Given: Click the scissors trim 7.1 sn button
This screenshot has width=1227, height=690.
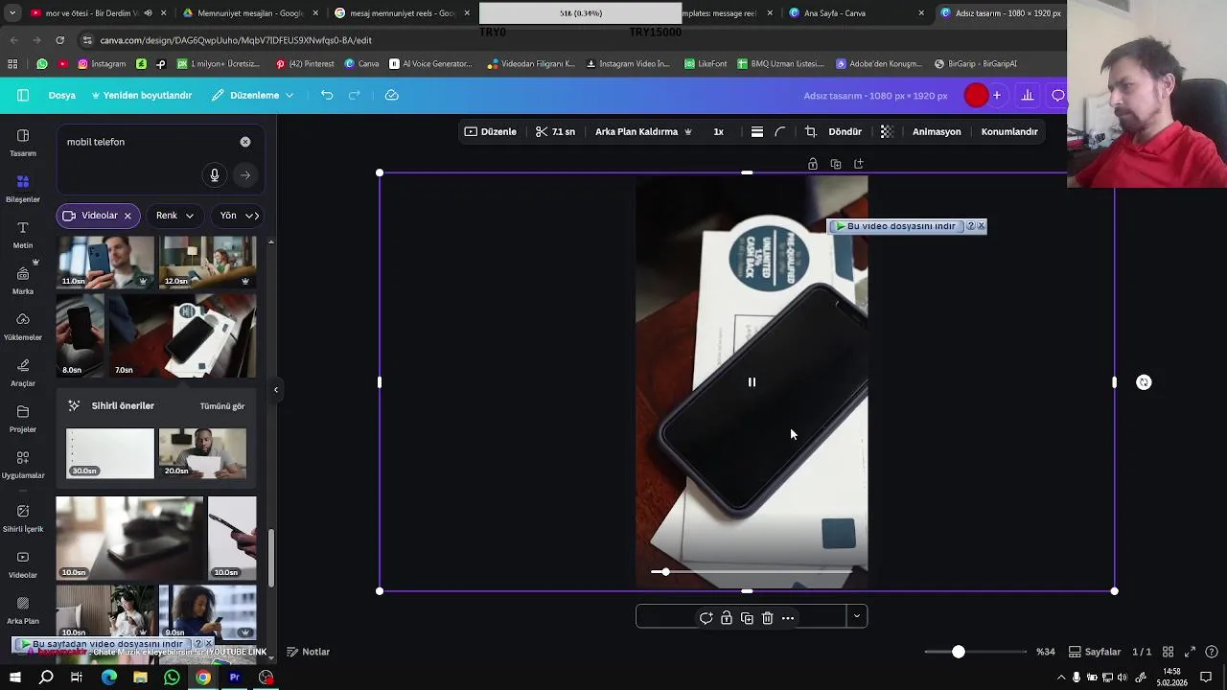Looking at the screenshot, I should click(x=555, y=131).
